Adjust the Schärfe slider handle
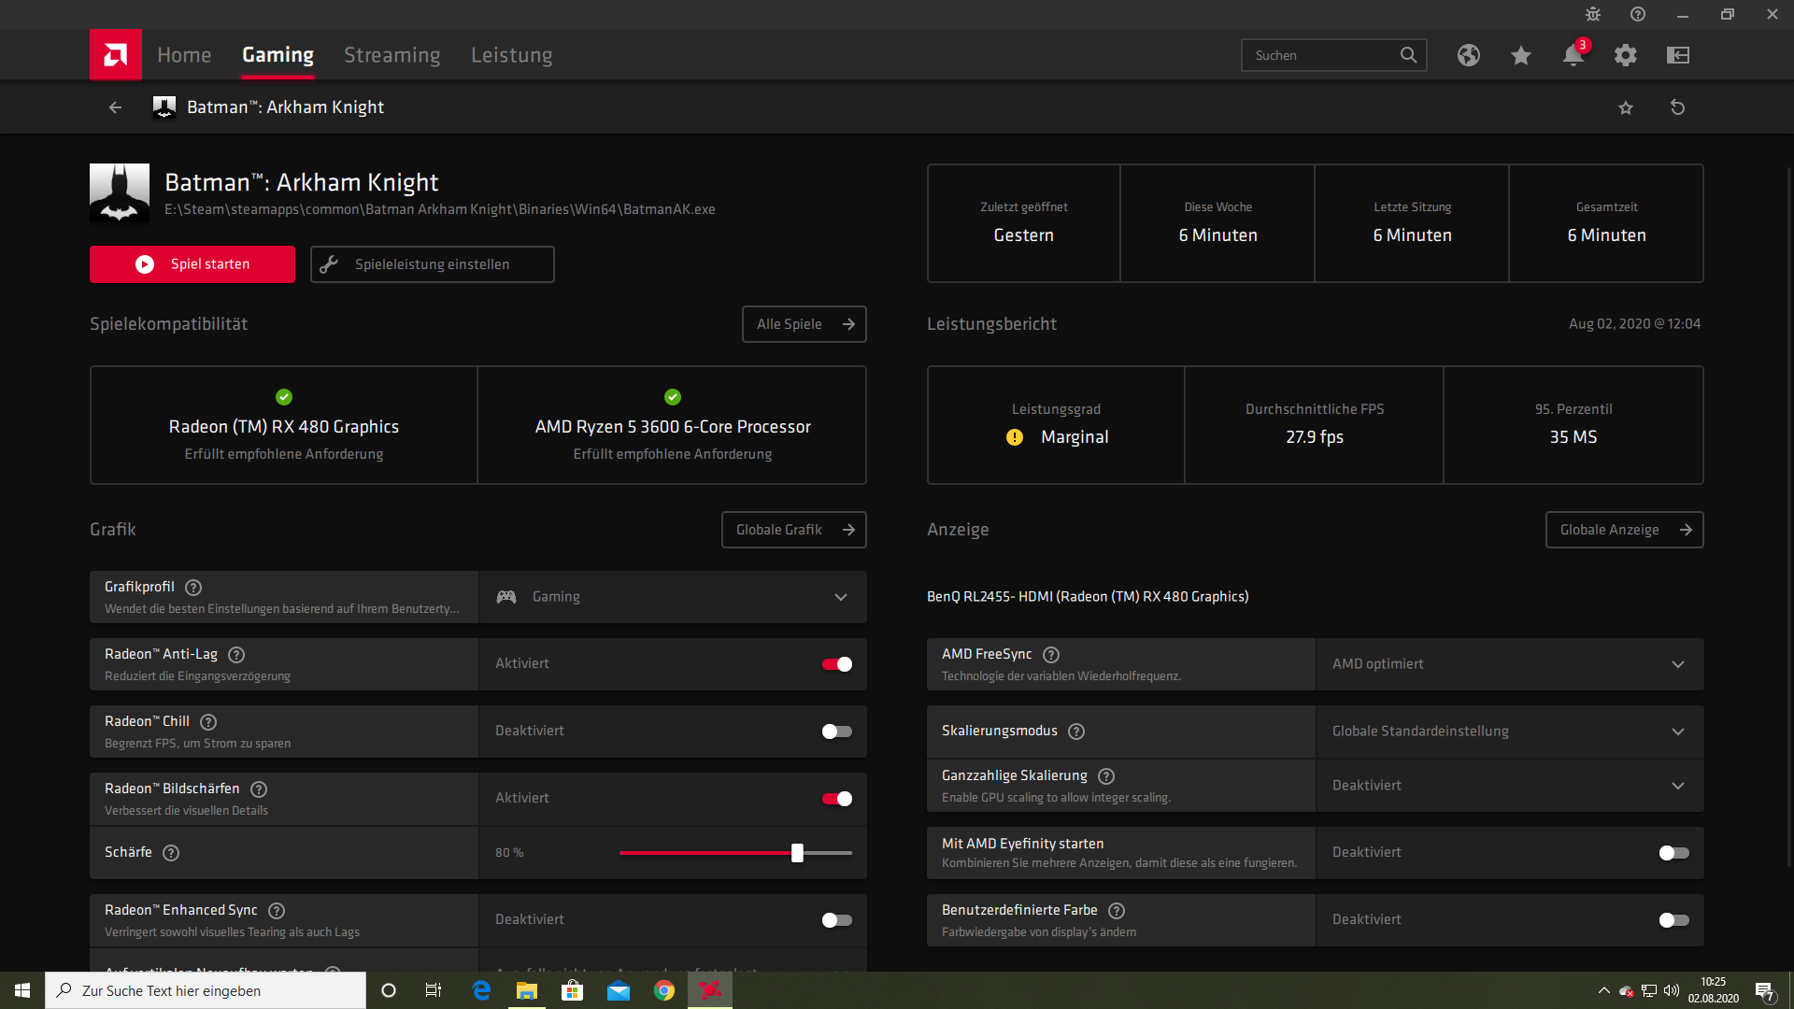 point(797,853)
